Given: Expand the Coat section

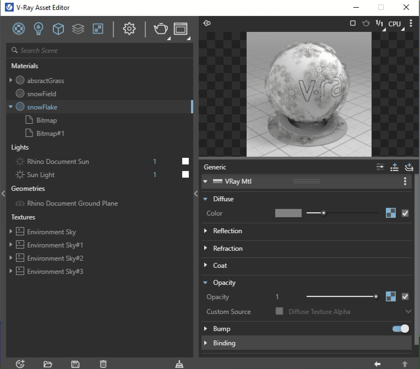Looking at the screenshot, I should coord(205,265).
